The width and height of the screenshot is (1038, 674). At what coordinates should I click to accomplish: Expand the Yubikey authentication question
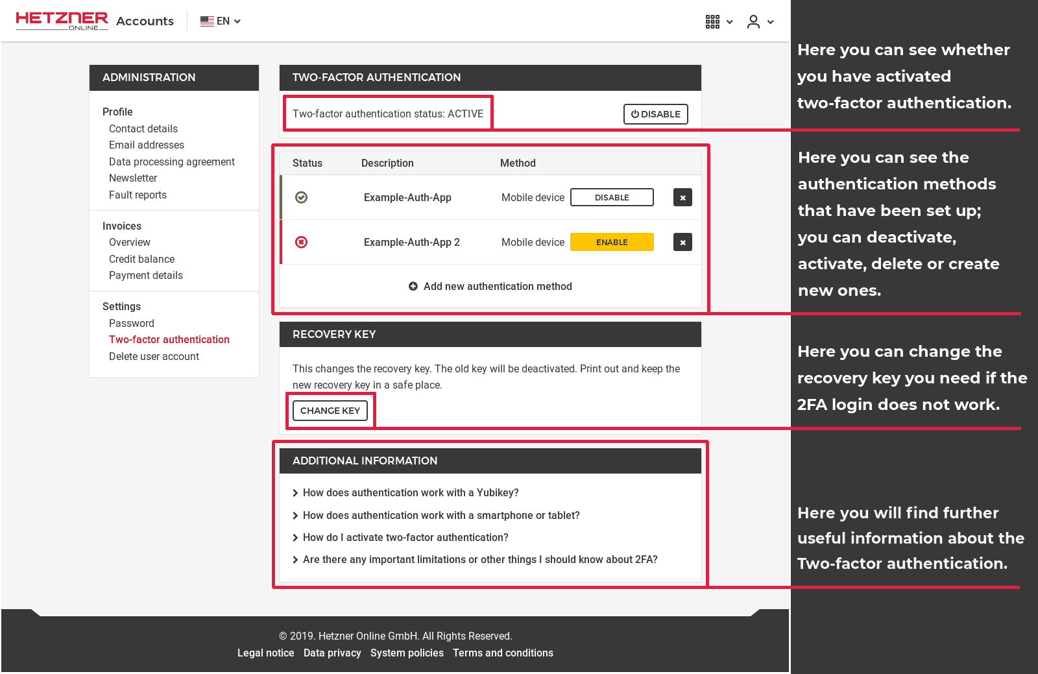411,492
